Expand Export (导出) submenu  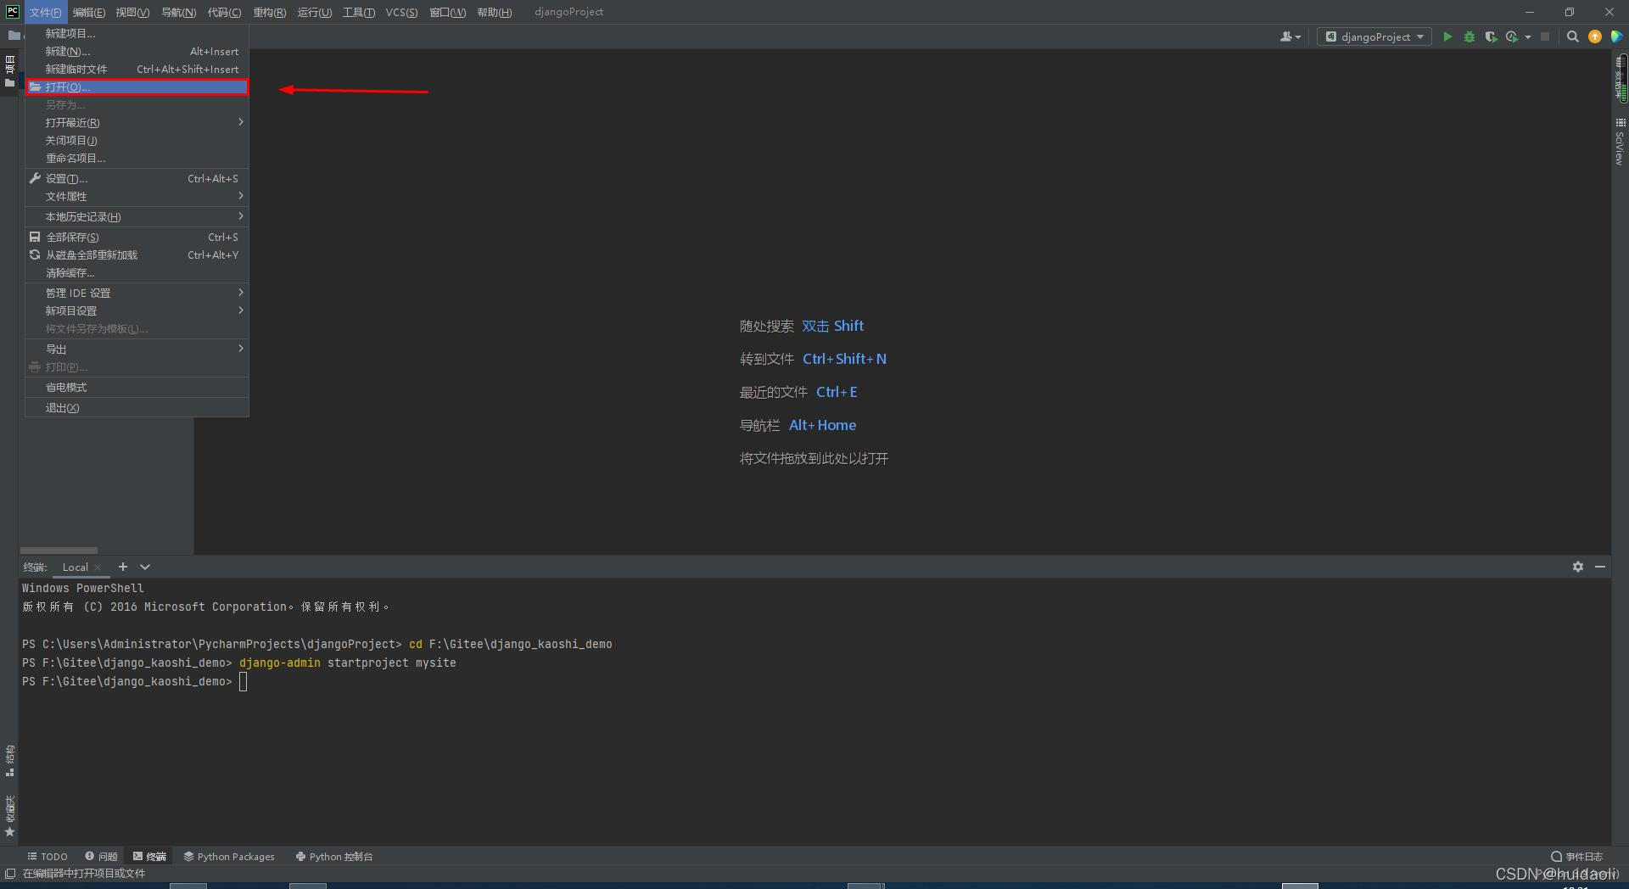pyautogui.click(x=137, y=349)
